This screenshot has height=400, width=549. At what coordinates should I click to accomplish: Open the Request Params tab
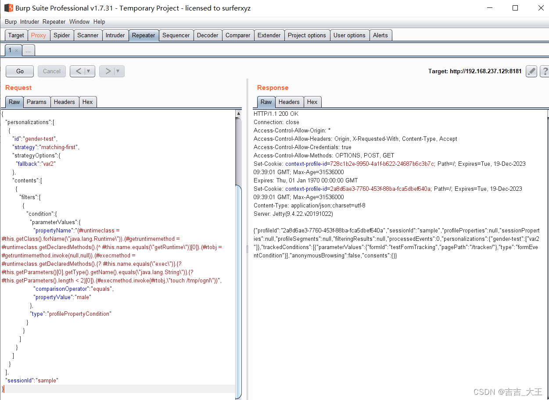click(36, 102)
